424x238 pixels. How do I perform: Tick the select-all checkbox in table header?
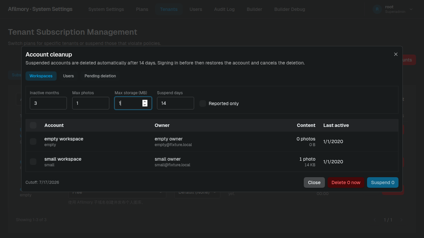coord(33,125)
